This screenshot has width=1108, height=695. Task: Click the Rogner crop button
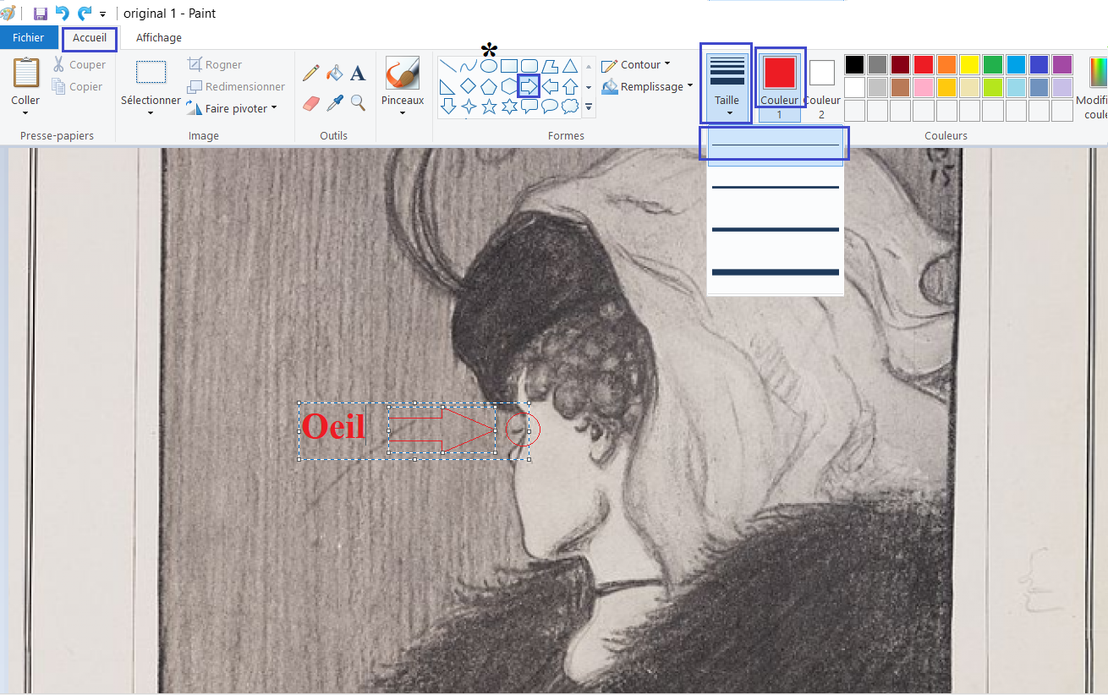[x=215, y=64]
